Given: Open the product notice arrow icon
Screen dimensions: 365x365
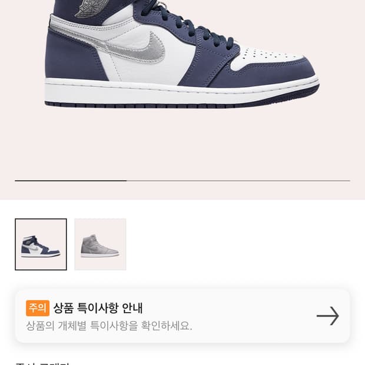Looking at the screenshot, I should (327, 316).
